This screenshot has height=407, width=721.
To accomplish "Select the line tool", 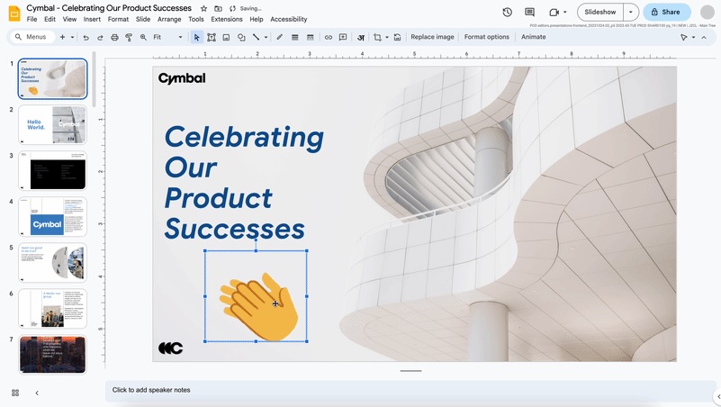I will coord(256,37).
